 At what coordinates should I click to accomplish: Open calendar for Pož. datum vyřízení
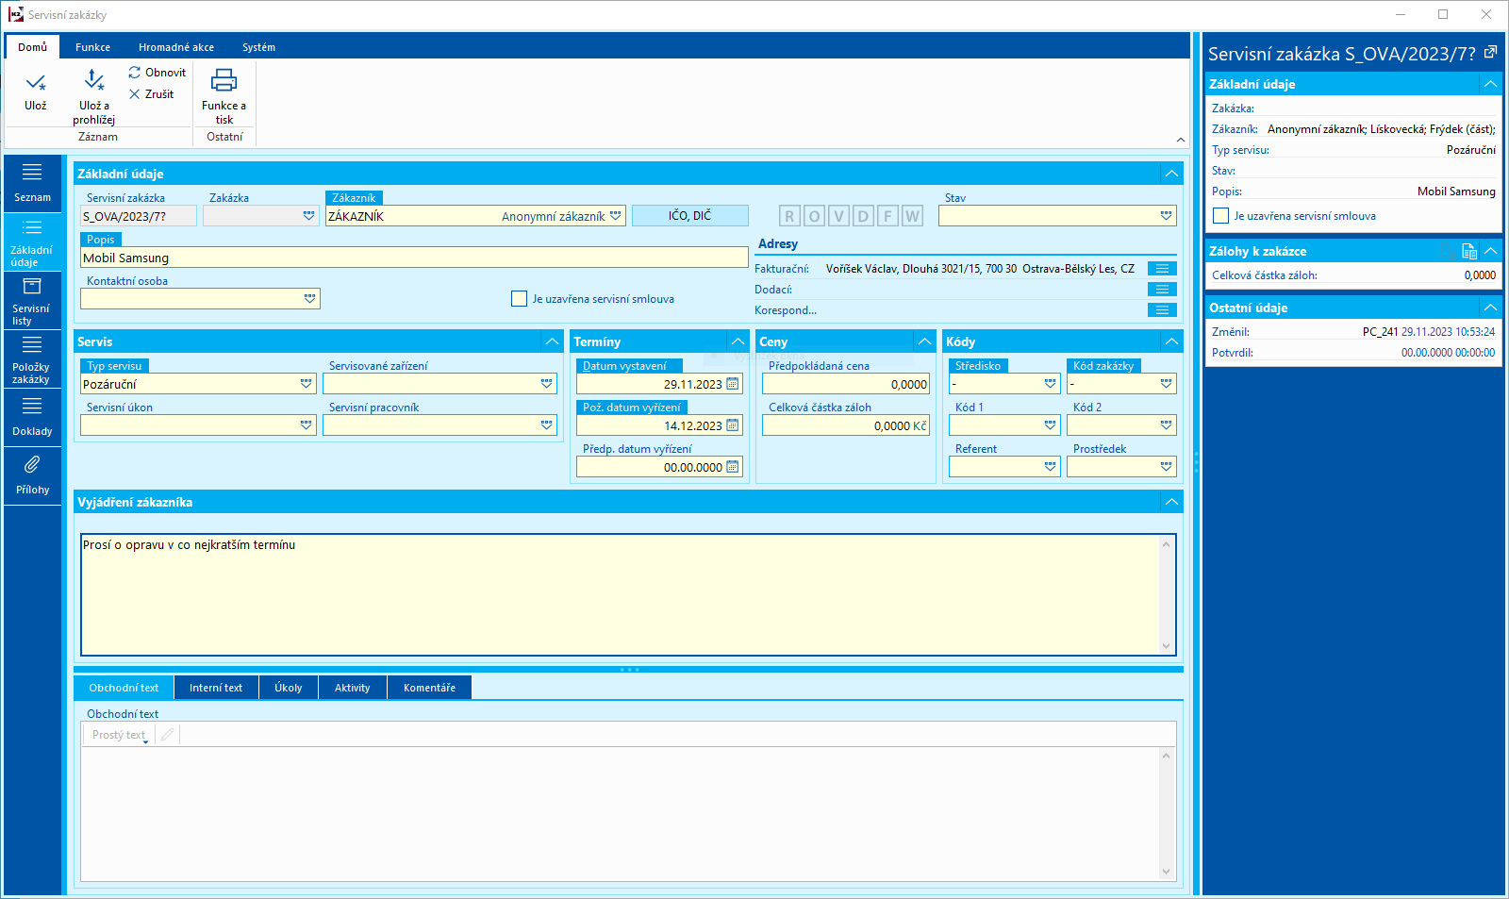coord(733,425)
